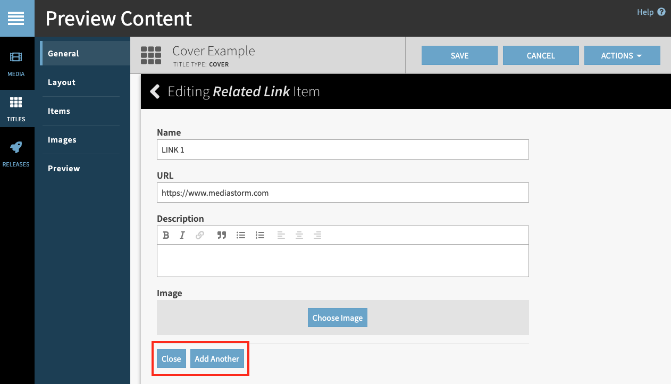Save the Cover Example title
This screenshot has width=671, height=384.
click(459, 55)
